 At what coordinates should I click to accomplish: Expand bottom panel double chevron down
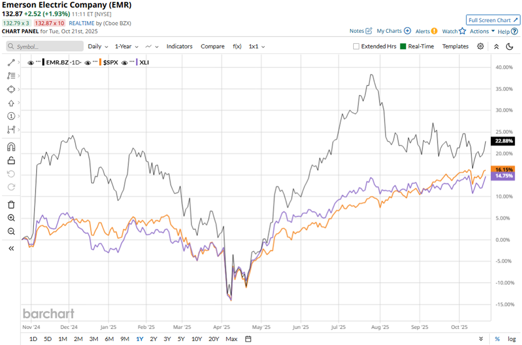(x=481, y=339)
